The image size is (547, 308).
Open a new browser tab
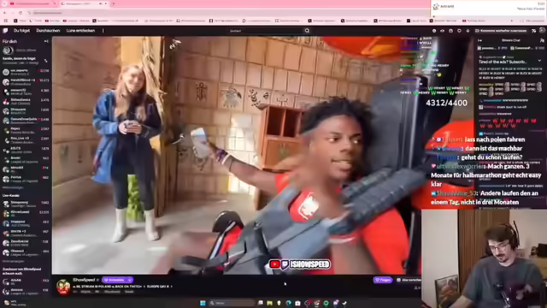[x=114, y=3]
